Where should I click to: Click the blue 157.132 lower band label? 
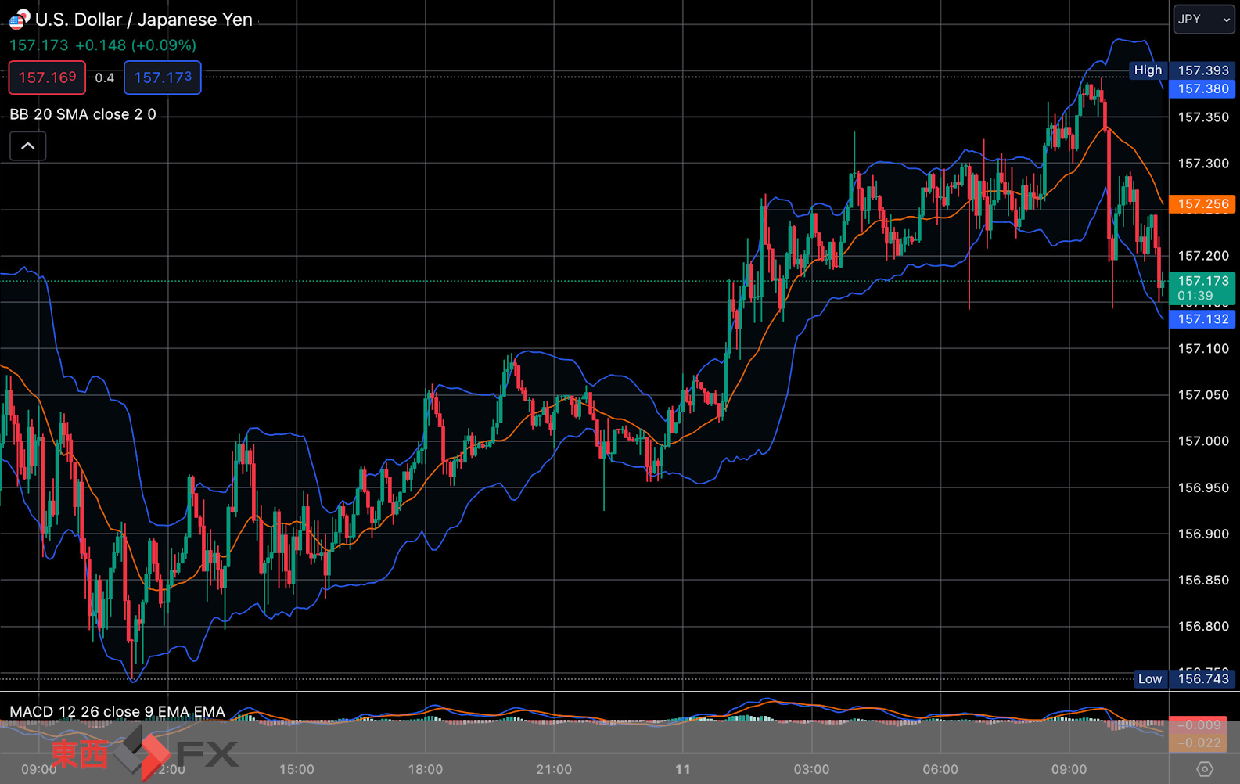[1202, 319]
